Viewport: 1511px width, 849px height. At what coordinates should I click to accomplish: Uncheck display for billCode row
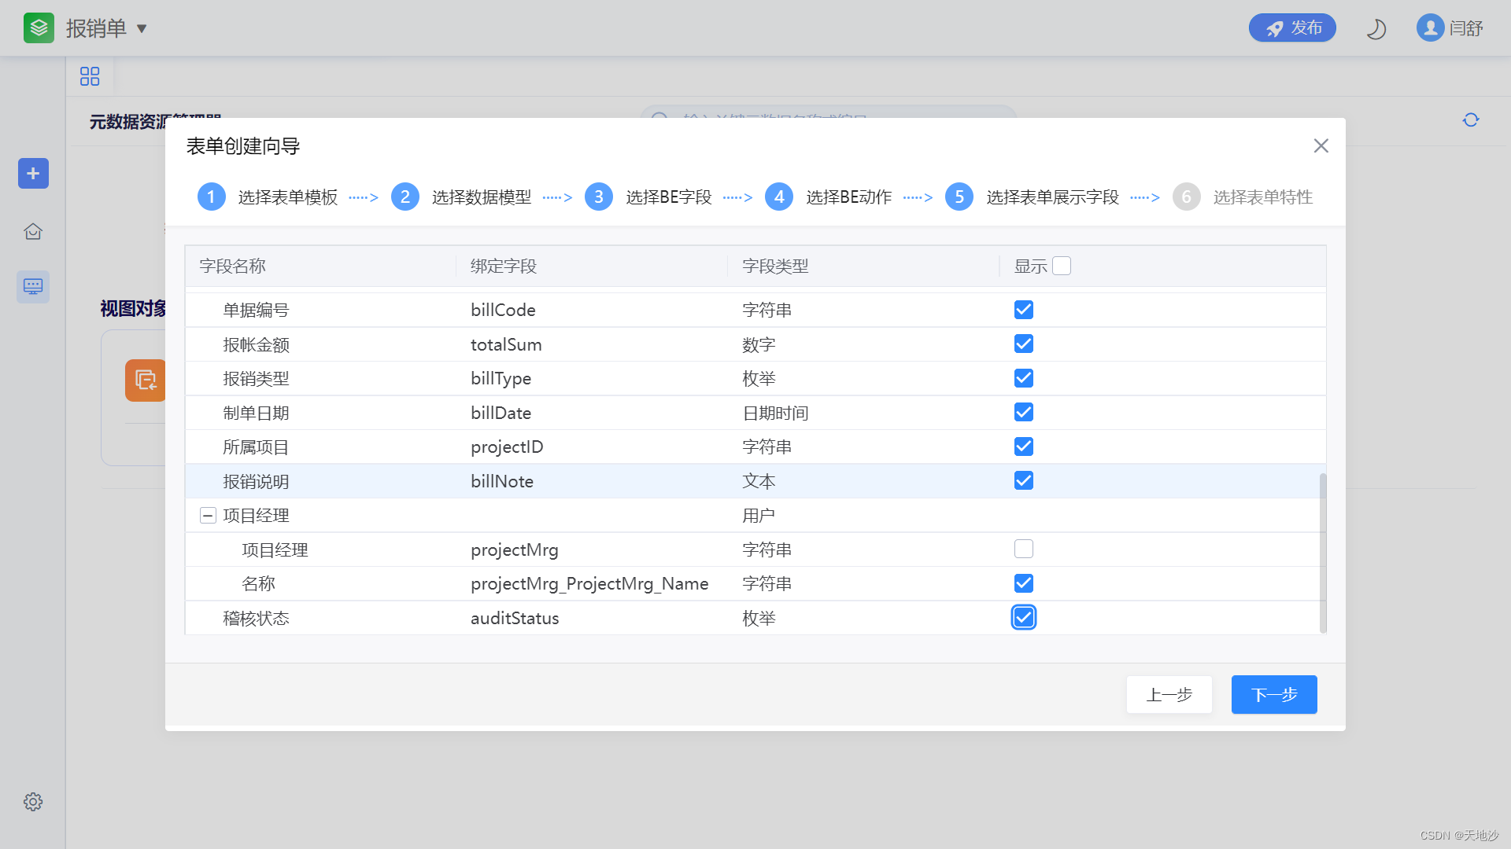(x=1023, y=310)
